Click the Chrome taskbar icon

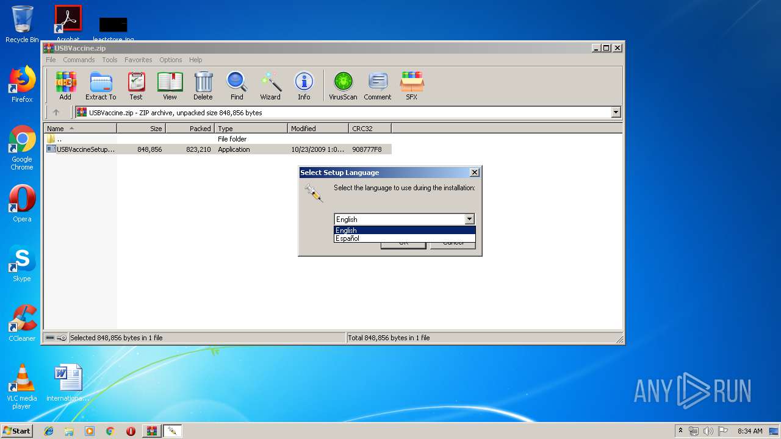(110, 431)
